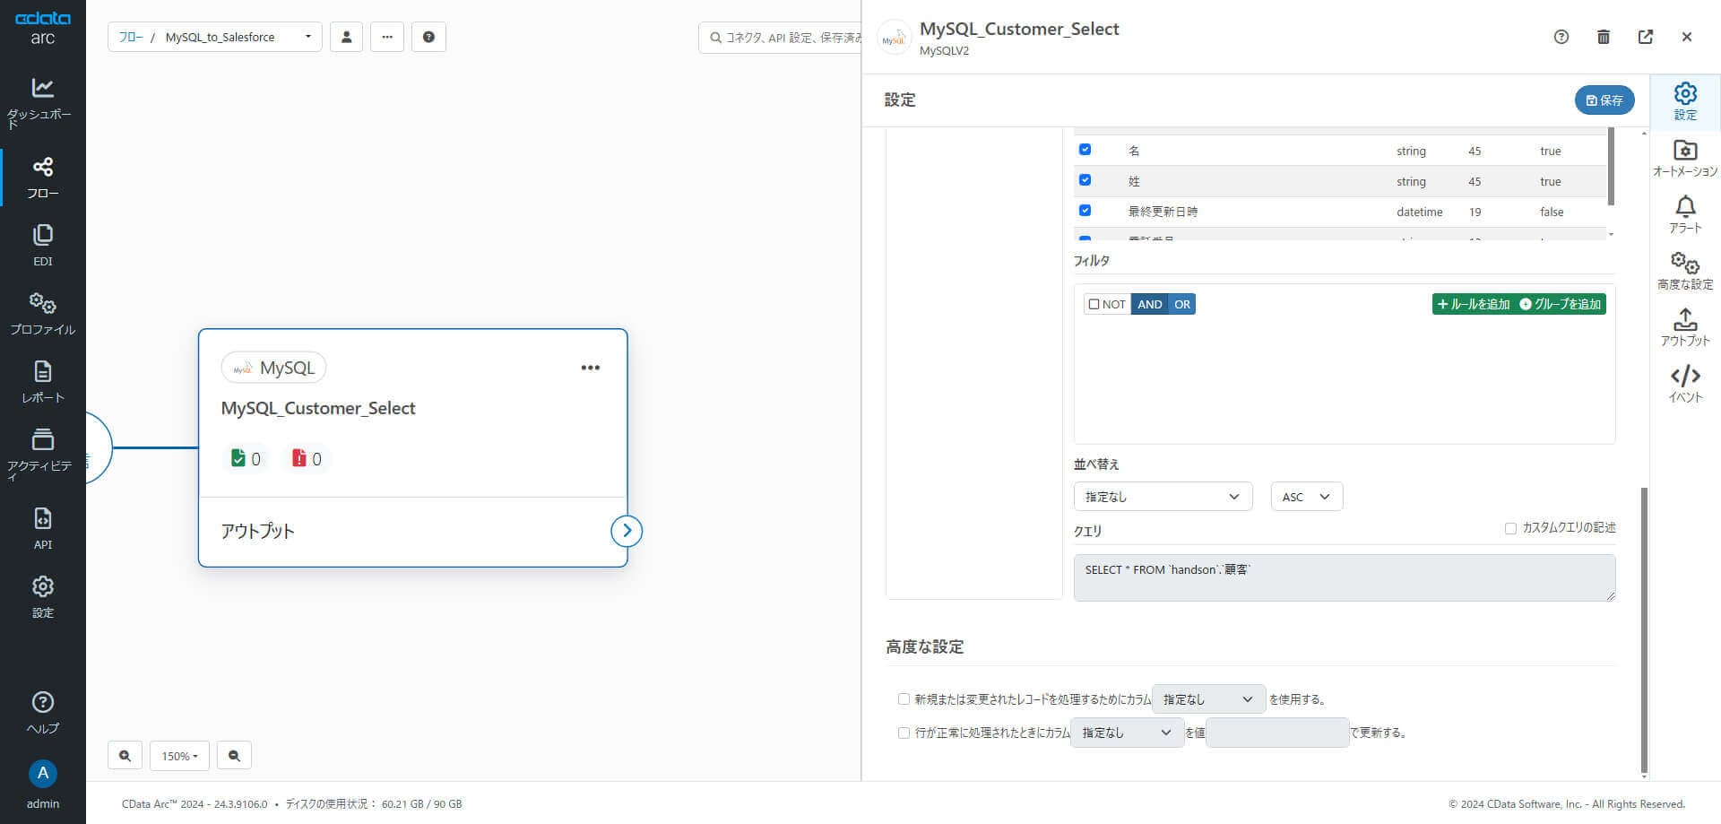This screenshot has height=824, width=1721.
Task: Click グループを追加 to add filter group
Action: (1561, 304)
